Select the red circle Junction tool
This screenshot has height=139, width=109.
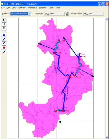[4, 48]
